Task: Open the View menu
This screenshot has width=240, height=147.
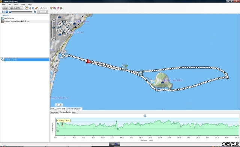Action: [15, 4]
